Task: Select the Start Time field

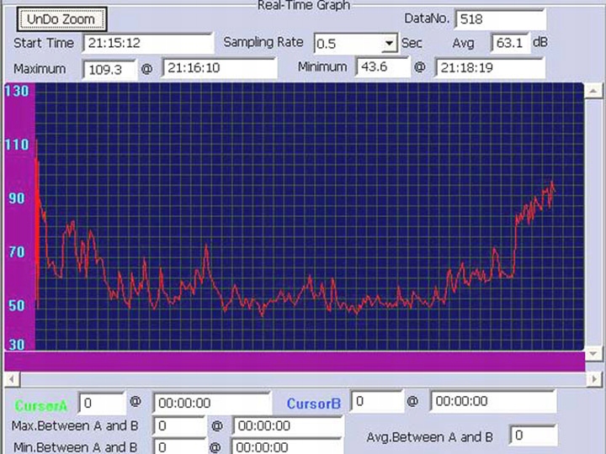Action: coord(148,43)
